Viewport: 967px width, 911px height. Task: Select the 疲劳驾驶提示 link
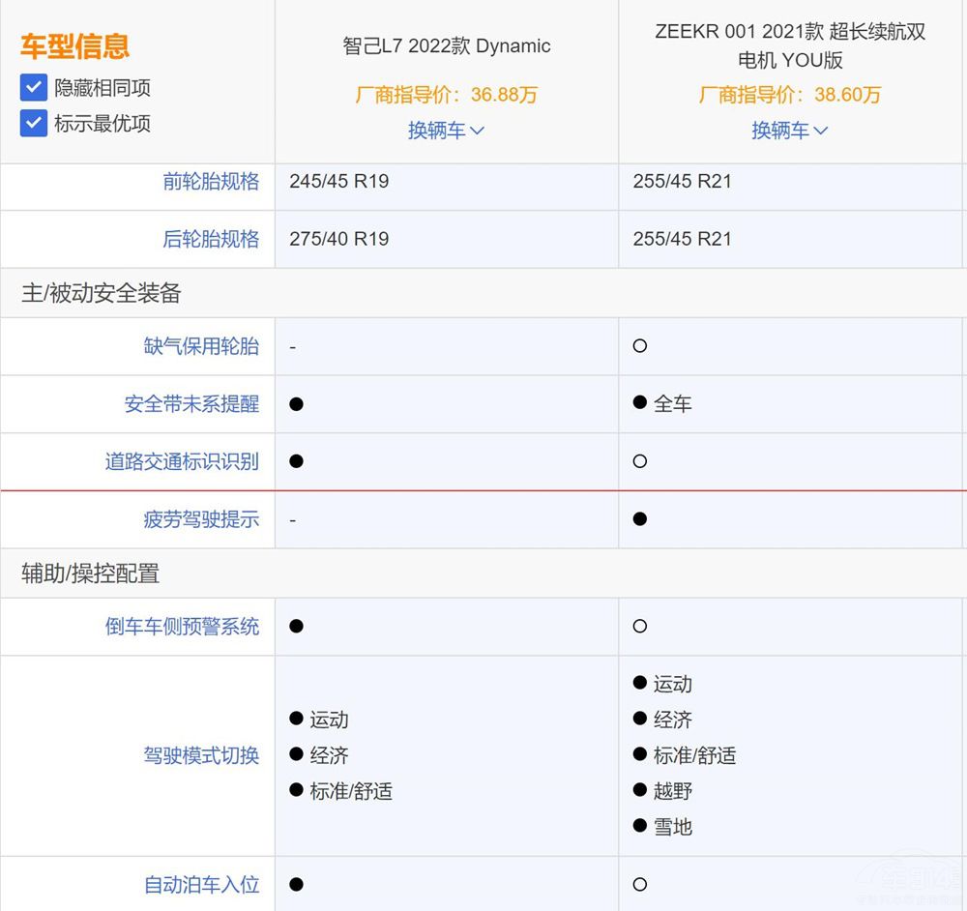tap(201, 519)
